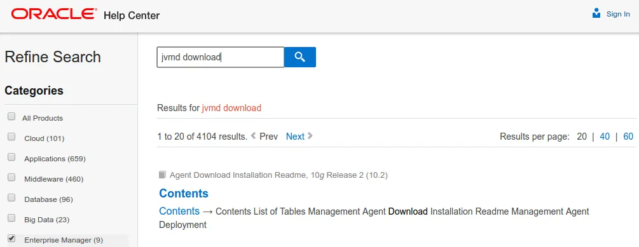The width and height of the screenshot is (639, 247).
Task: Enable the Cloud (101) category checkbox
Action: point(11,137)
